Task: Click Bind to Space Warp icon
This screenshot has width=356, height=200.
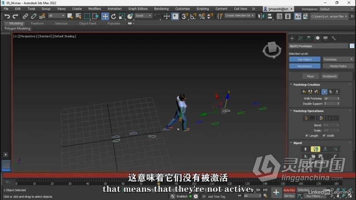Action: (x=42, y=16)
